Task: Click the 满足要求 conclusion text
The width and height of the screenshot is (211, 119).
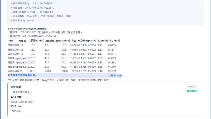Action: pyautogui.click(x=192, y=91)
